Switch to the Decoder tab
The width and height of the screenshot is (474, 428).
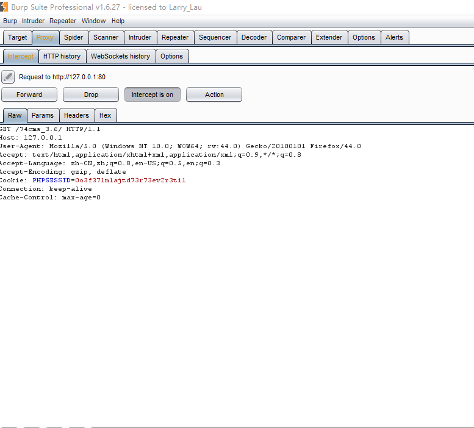tap(254, 37)
